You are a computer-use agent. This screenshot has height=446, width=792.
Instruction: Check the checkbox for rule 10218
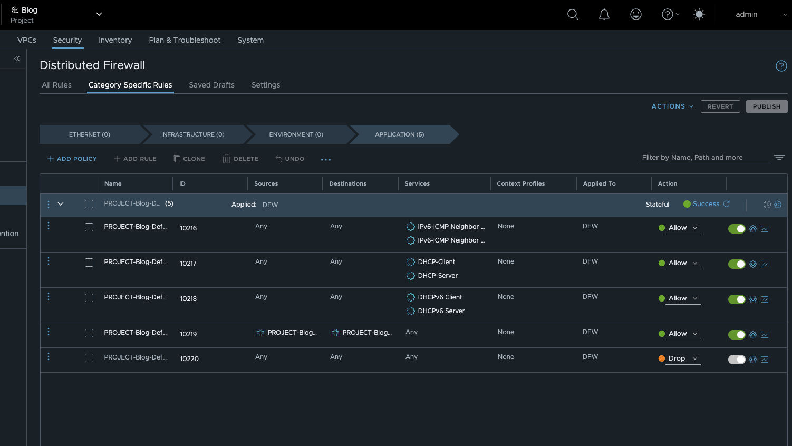(89, 297)
